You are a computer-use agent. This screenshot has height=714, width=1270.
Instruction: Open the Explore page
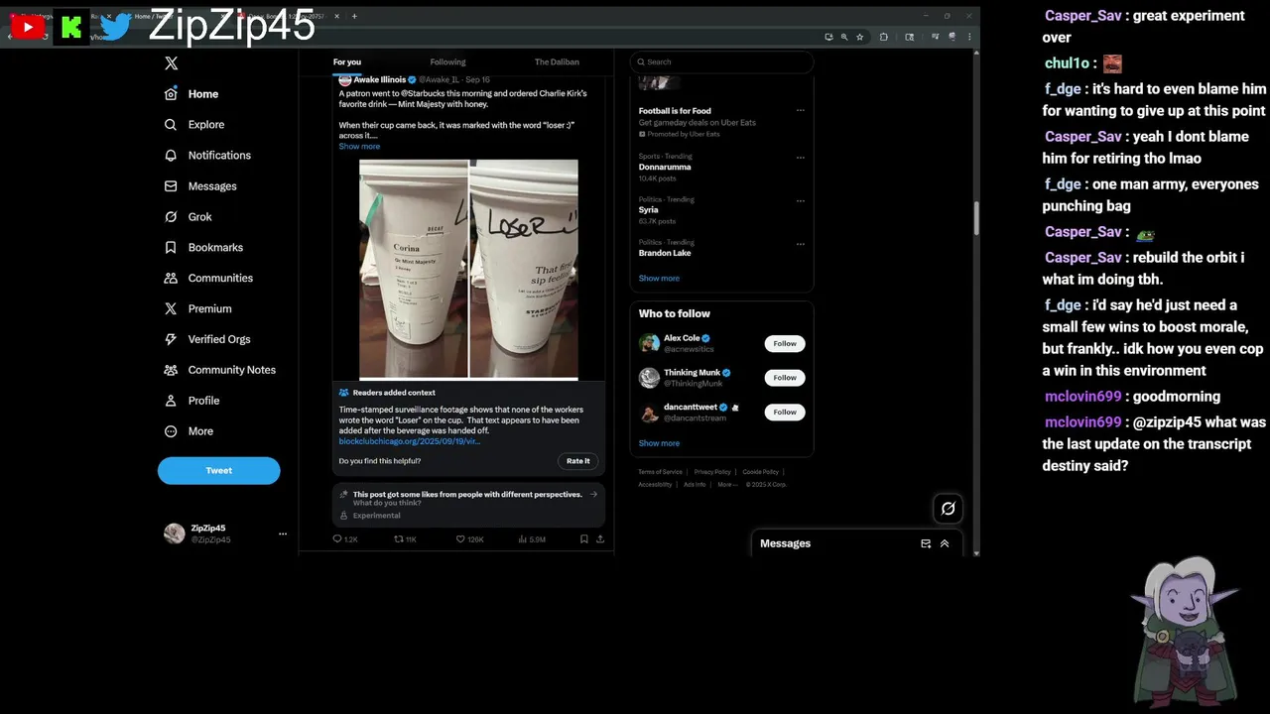tap(193, 125)
